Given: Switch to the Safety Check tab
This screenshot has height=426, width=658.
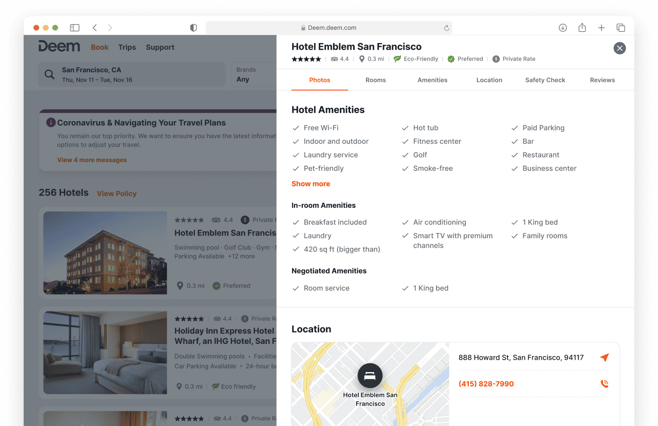Looking at the screenshot, I should pyautogui.click(x=545, y=80).
